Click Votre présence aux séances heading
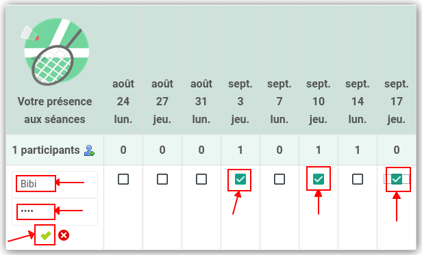The height and width of the screenshot is (255, 422). [55, 111]
